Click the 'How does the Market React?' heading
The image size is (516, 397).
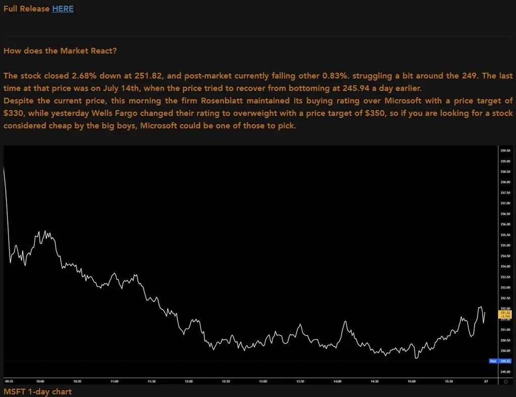coord(60,51)
